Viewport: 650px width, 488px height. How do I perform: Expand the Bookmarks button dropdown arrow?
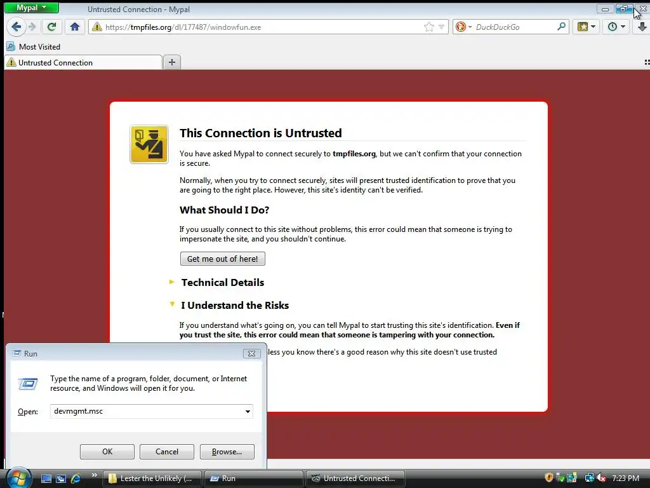594,27
